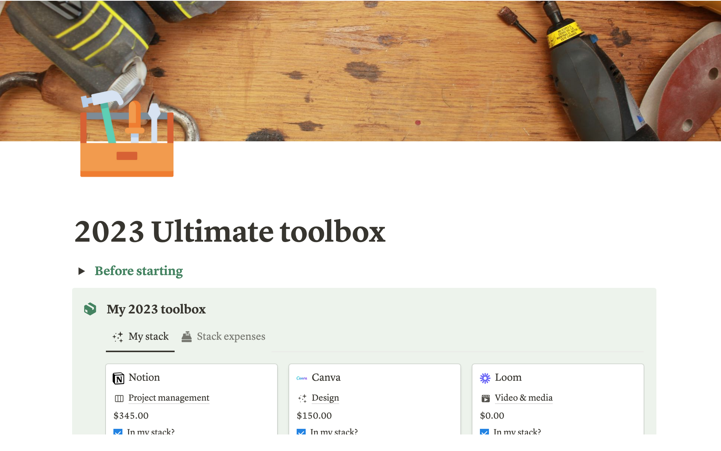Click the Loom logo icon
This screenshot has height=451, width=721.
[x=485, y=378]
